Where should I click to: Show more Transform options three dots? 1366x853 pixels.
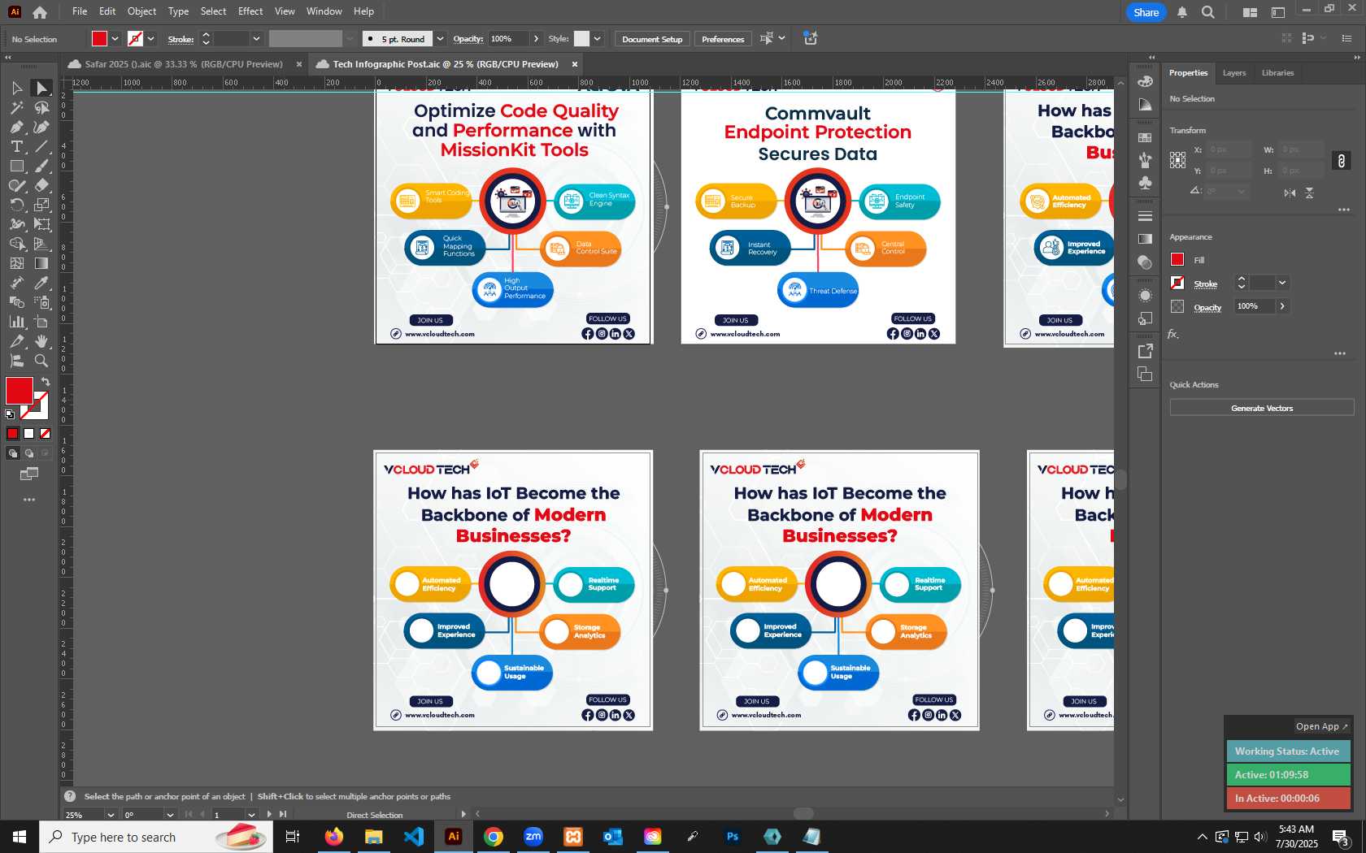coord(1343,210)
